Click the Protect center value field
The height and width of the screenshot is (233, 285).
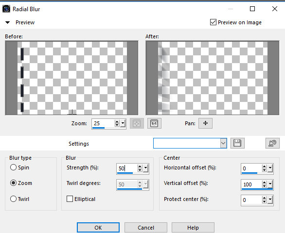[x=251, y=200]
